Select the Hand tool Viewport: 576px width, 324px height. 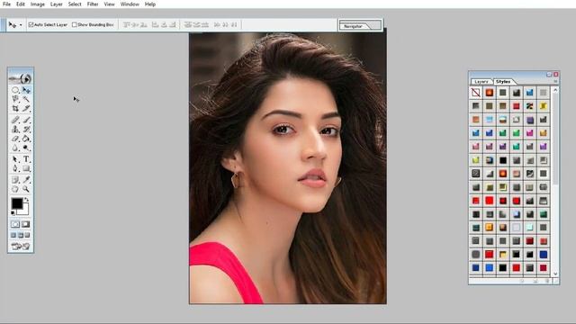(15, 189)
